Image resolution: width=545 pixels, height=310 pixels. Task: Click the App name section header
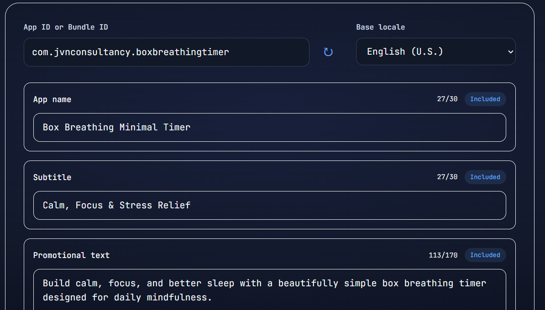coord(52,99)
